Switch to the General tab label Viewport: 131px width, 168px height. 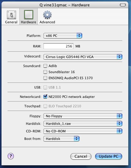pyautogui.click(x=11, y=22)
